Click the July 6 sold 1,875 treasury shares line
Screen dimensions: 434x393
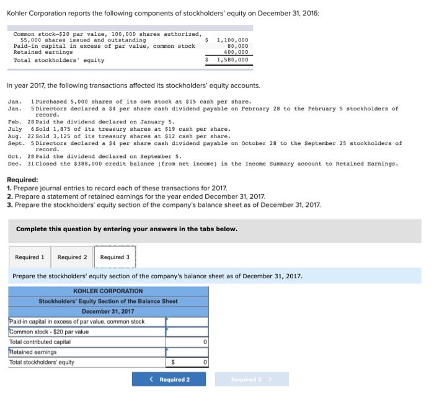pos(119,129)
